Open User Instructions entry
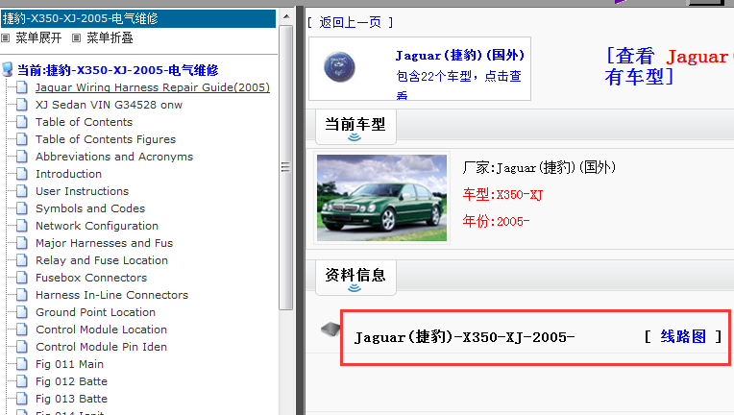Image resolution: width=734 pixels, height=415 pixels. (83, 191)
